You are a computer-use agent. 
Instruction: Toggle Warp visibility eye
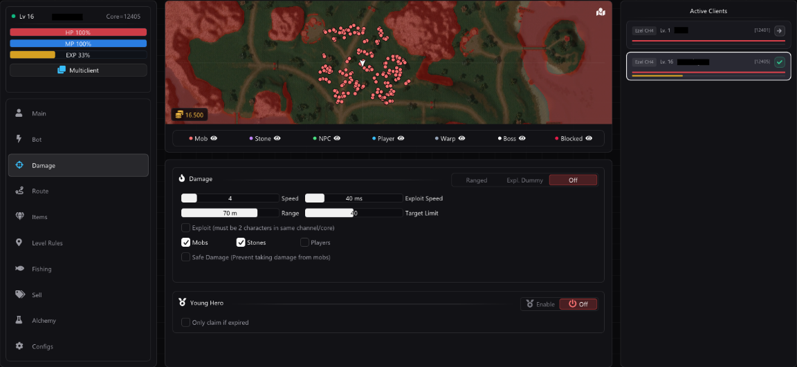point(461,138)
